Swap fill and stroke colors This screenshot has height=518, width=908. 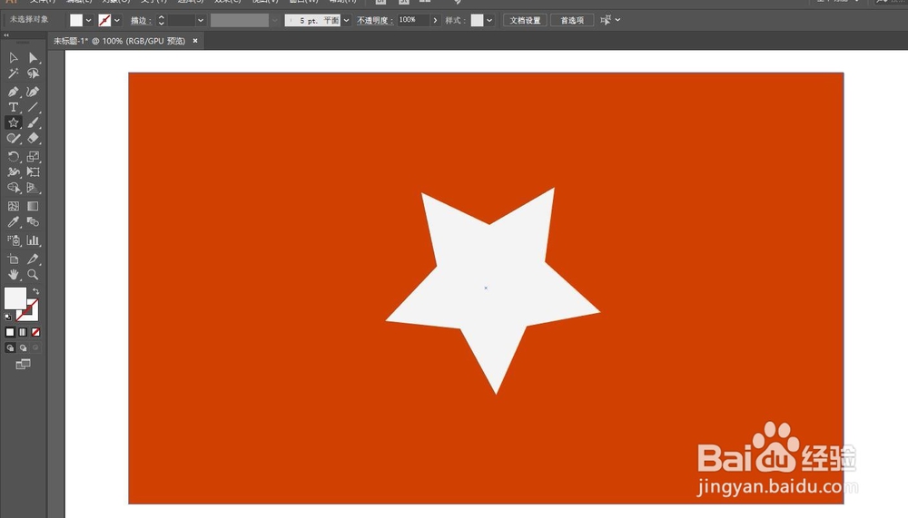point(36,291)
